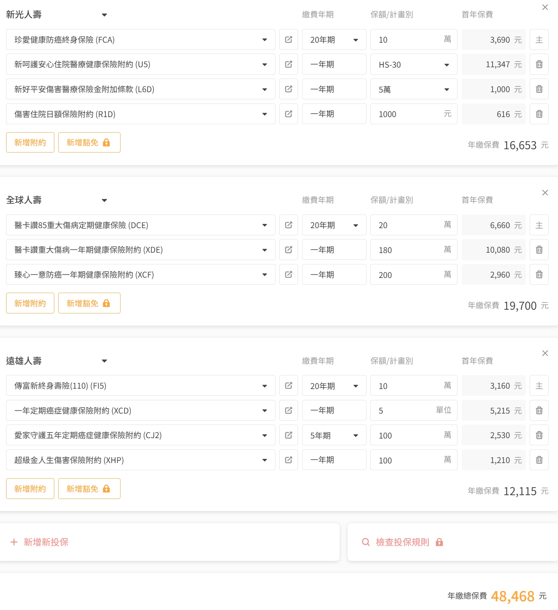The width and height of the screenshot is (558, 610).
Task: Click the total premium value 48,468
Action: pyautogui.click(x=513, y=596)
